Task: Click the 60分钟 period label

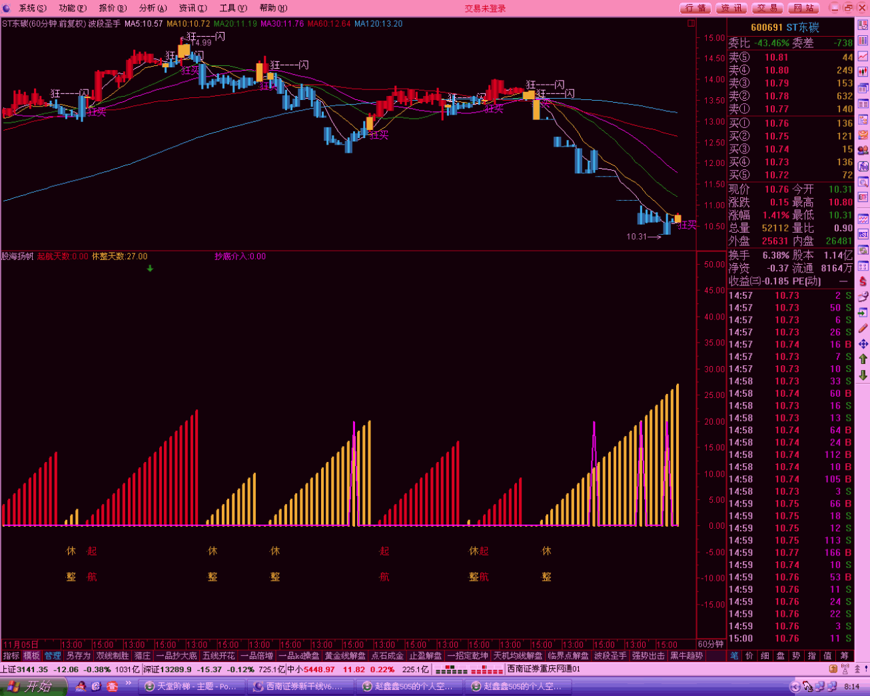Action: pos(710,645)
